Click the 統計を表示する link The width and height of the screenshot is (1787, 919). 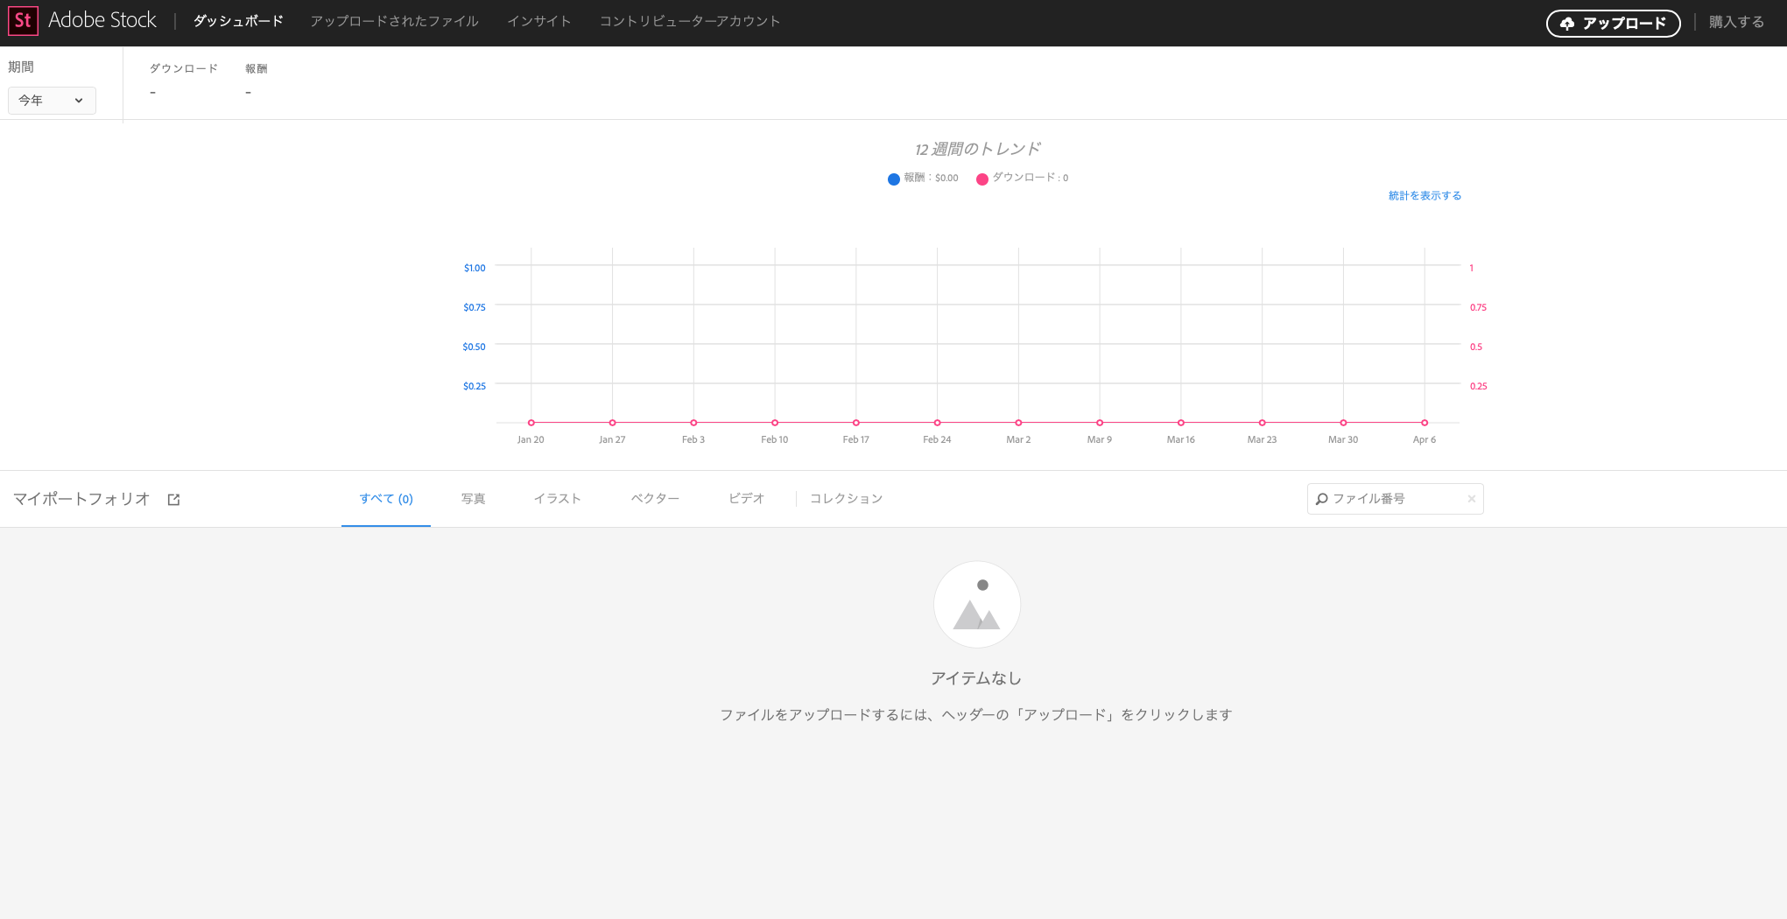[x=1425, y=196]
